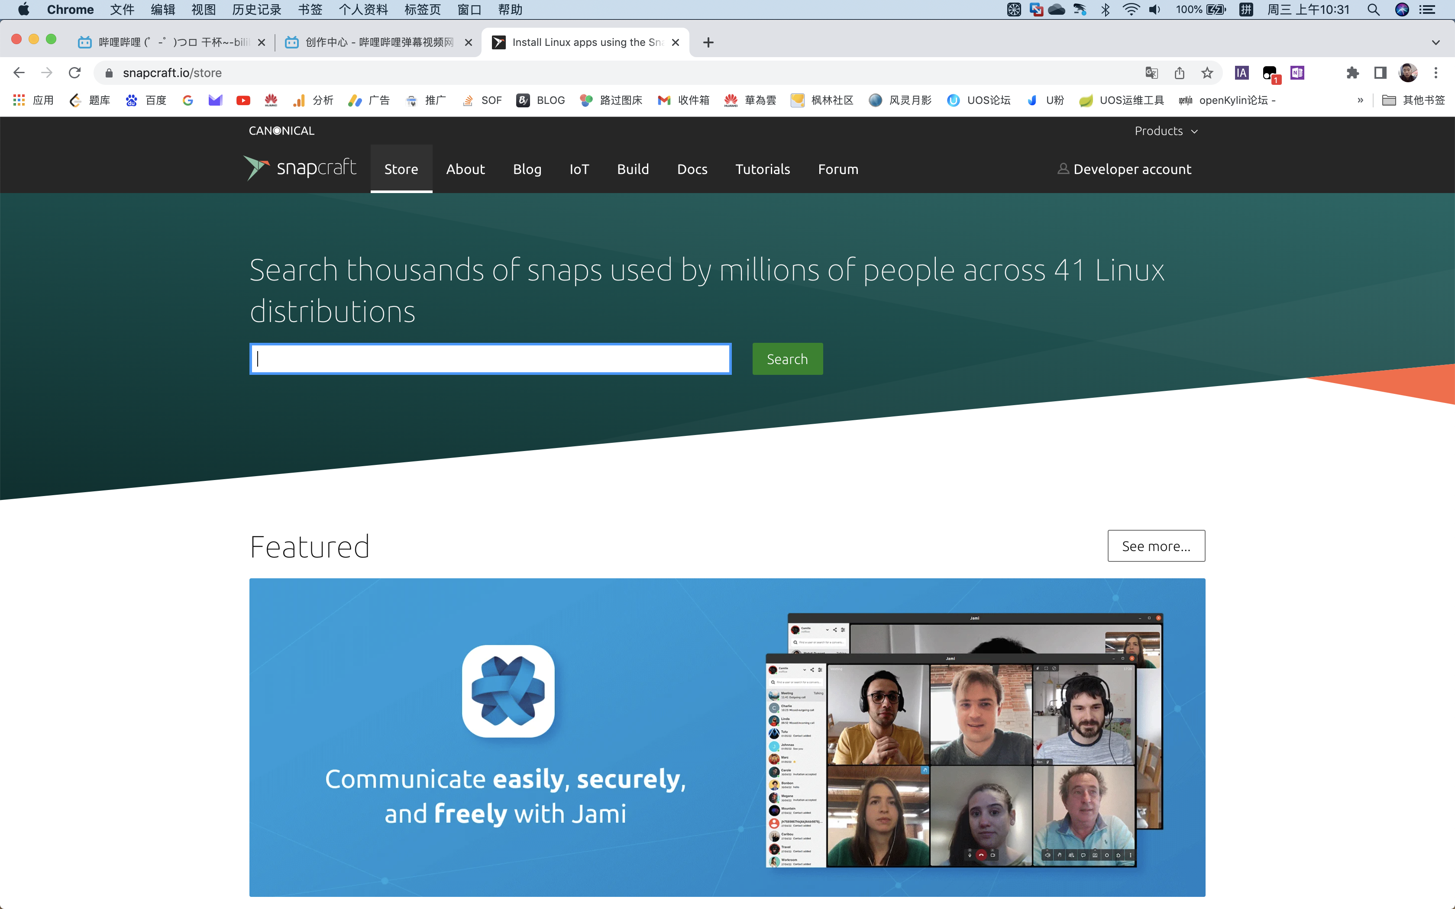
Task: Open the YouTube bookmark icon
Action: [x=243, y=100]
